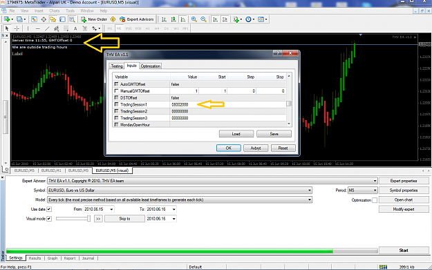Toggle chart shift icon
This screenshot has height=270, width=432.
(225, 19)
